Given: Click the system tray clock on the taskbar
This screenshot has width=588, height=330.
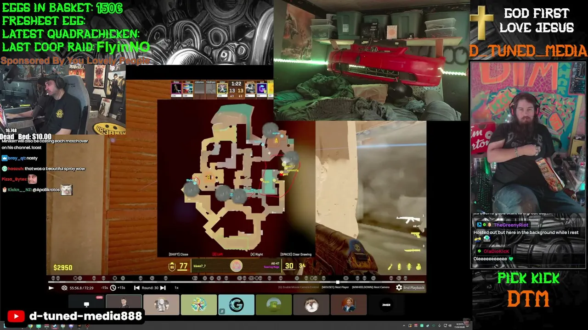Looking at the screenshot, I should [460, 326].
